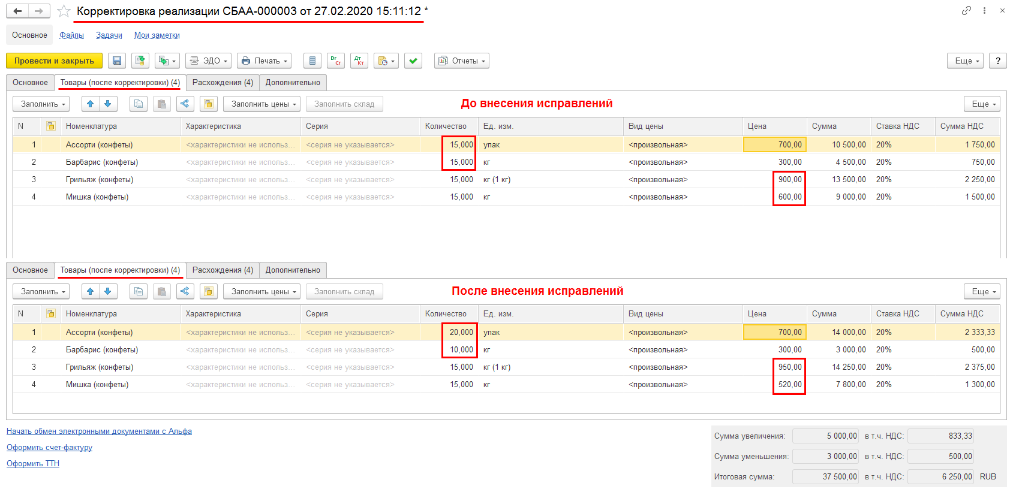
Task: Copy document link via chain icon
Action: (x=966, y=10)
